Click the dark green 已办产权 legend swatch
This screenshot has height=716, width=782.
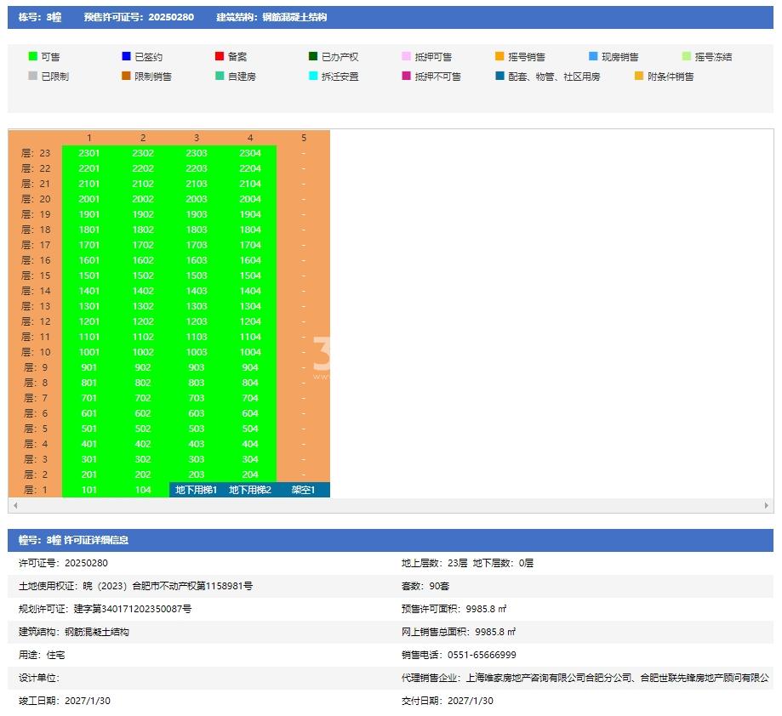[313, 56]
